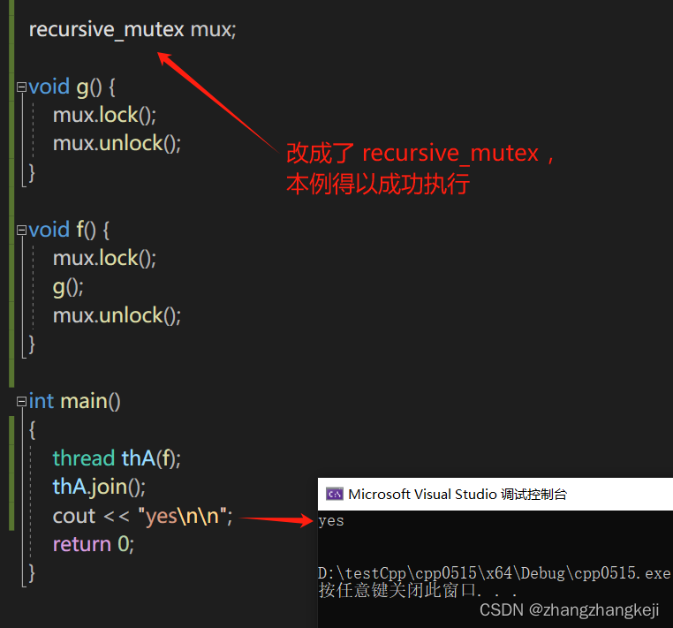Click the thread thA(f); line
This screenshot has height=628, width=673.
pyautogui.click(x=117, y=458)
